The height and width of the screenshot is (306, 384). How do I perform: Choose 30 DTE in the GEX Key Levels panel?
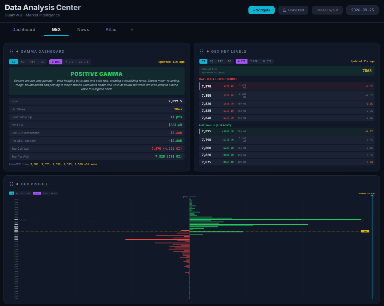[x=266, y=62]
